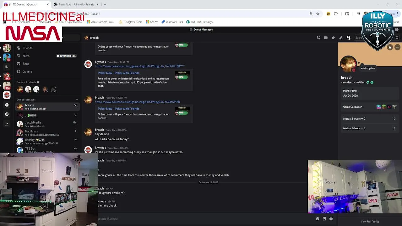
Task: Open the breach conversation in Direct Messages
Action: [47, 107]
